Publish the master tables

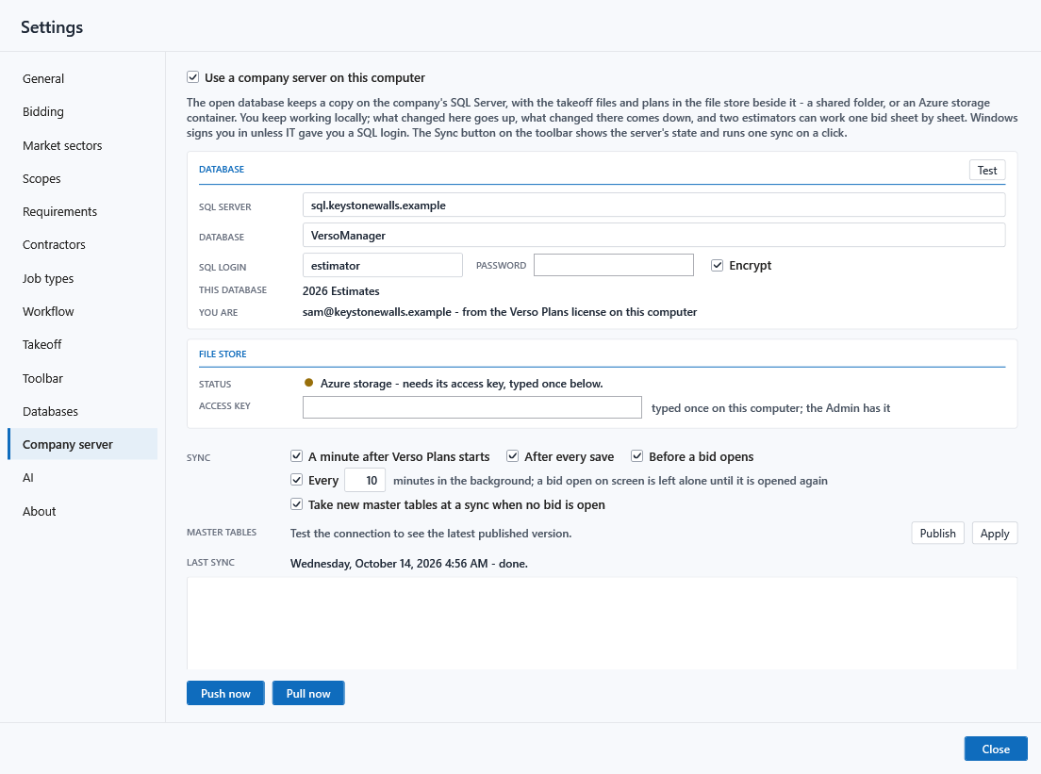pos(937,534)
